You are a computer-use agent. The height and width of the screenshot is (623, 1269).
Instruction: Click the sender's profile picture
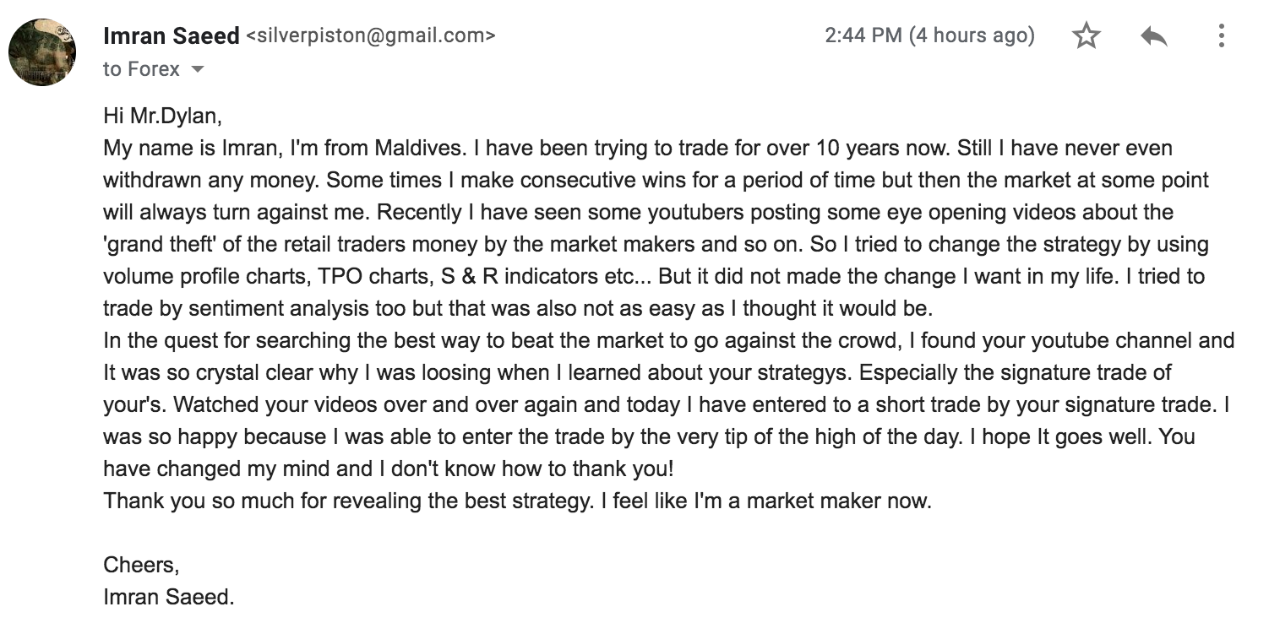pyautogui.click(x=42, y=51)
